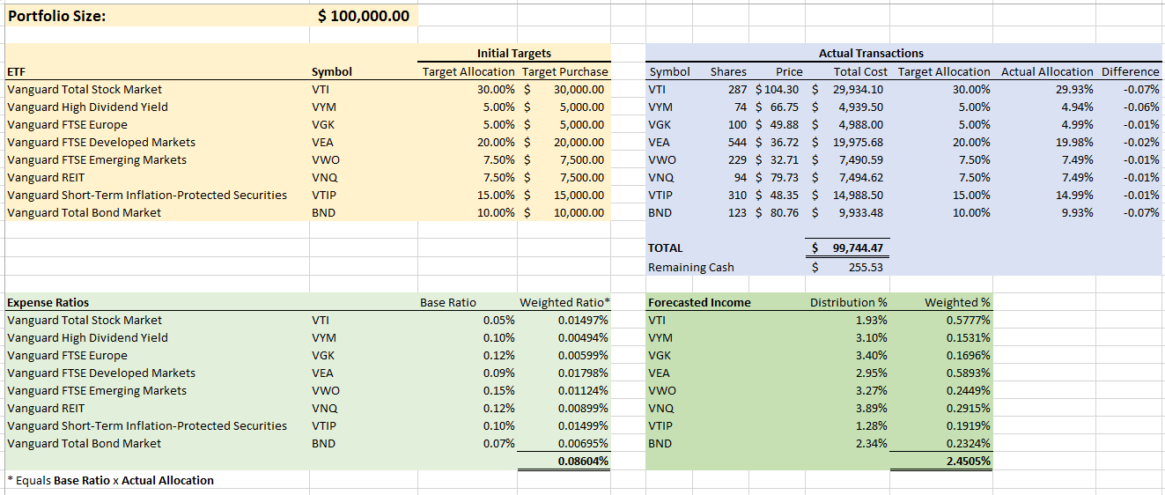
Task: Click the 'Shares' column header
Action: [x=728, y=71]
